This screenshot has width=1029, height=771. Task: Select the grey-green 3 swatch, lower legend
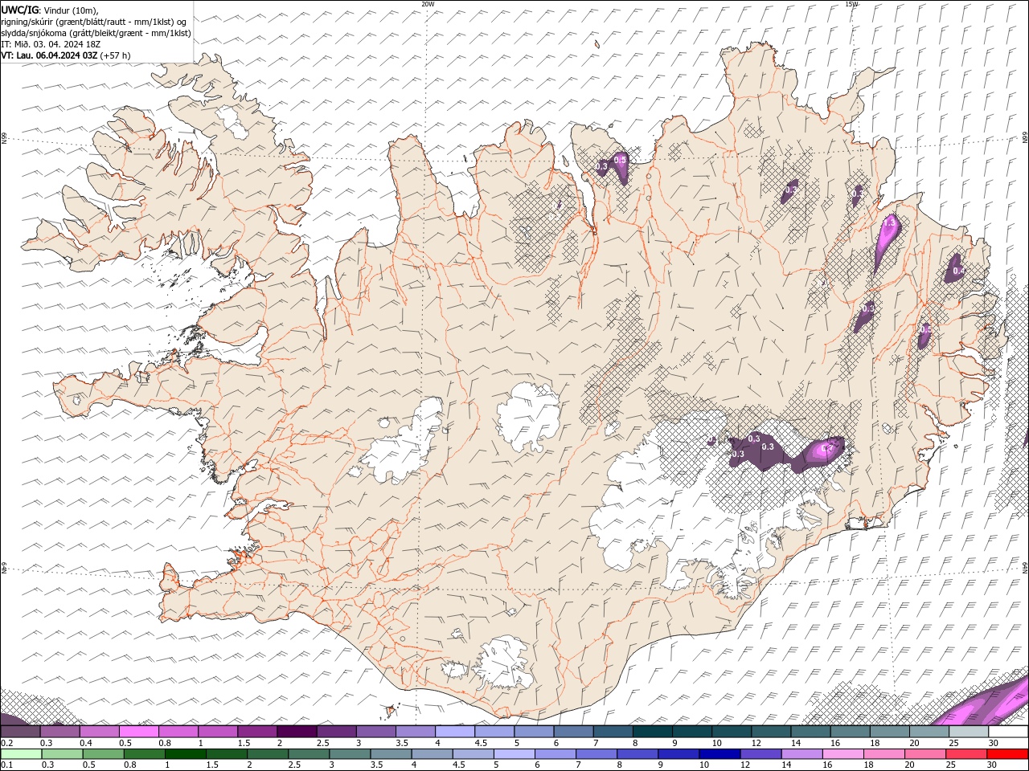[350, 753]
